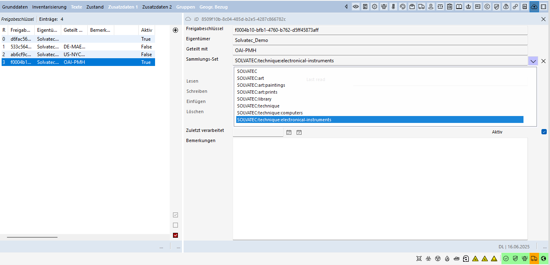550x265 pixels.
Task: Collapse the Sammlungs-Set dropdown arrow
Action: [533, 61]
